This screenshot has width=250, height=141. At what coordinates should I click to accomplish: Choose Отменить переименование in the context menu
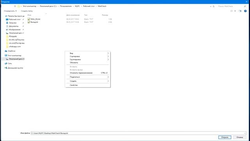[87, 73]
